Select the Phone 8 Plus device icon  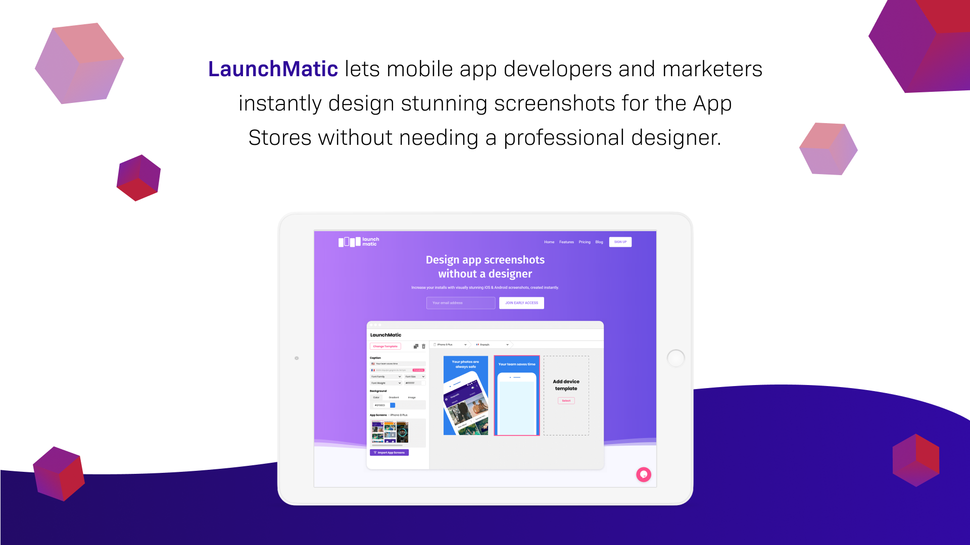pyautogui.click(x=435, y=345)
